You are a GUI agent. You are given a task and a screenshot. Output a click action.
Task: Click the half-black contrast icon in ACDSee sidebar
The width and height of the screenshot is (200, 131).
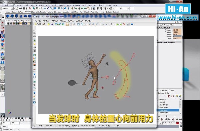[x=34, y=47]
